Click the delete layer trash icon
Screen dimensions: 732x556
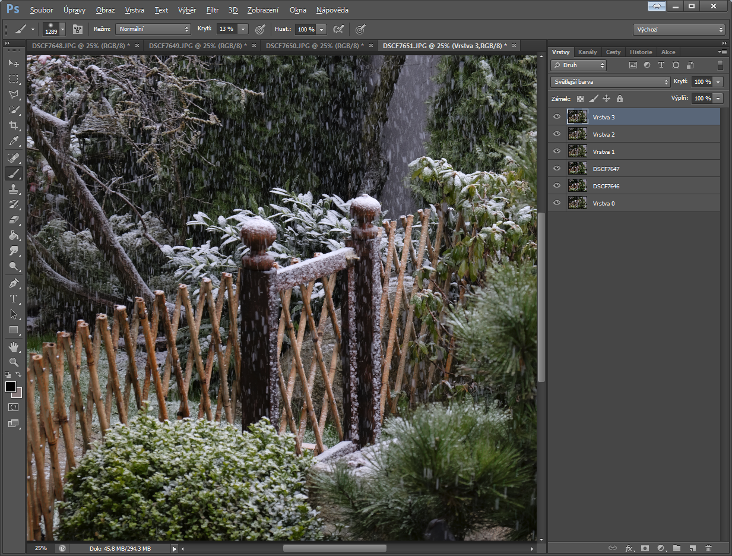point(708,548)
